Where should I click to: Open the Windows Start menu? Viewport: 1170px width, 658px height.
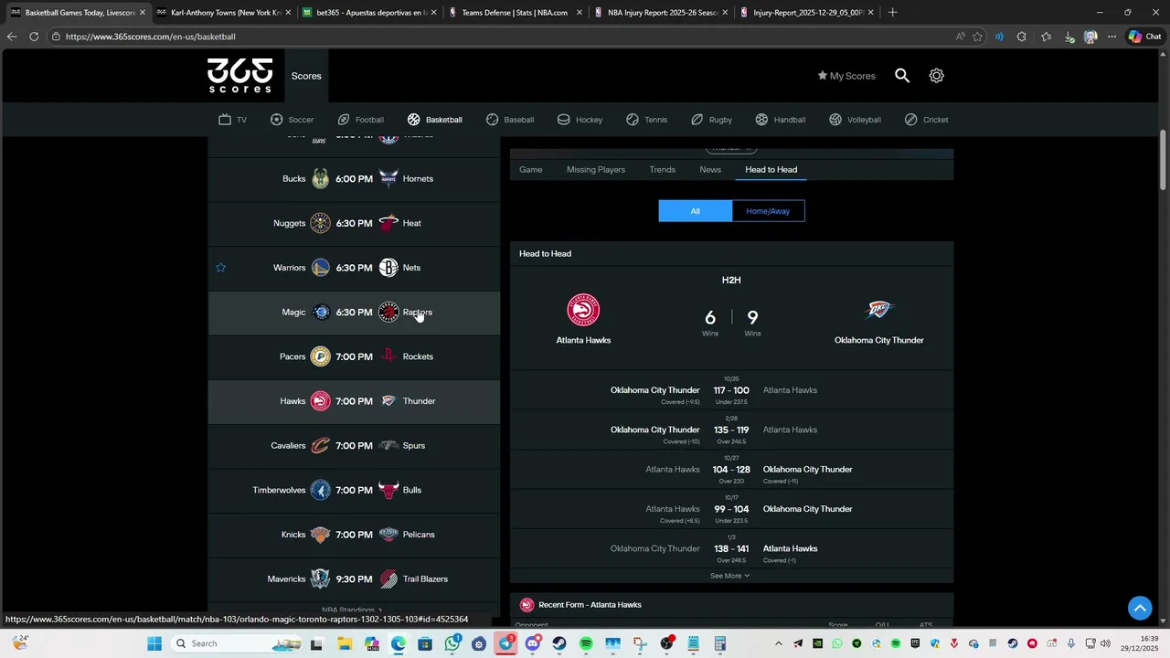154,643
